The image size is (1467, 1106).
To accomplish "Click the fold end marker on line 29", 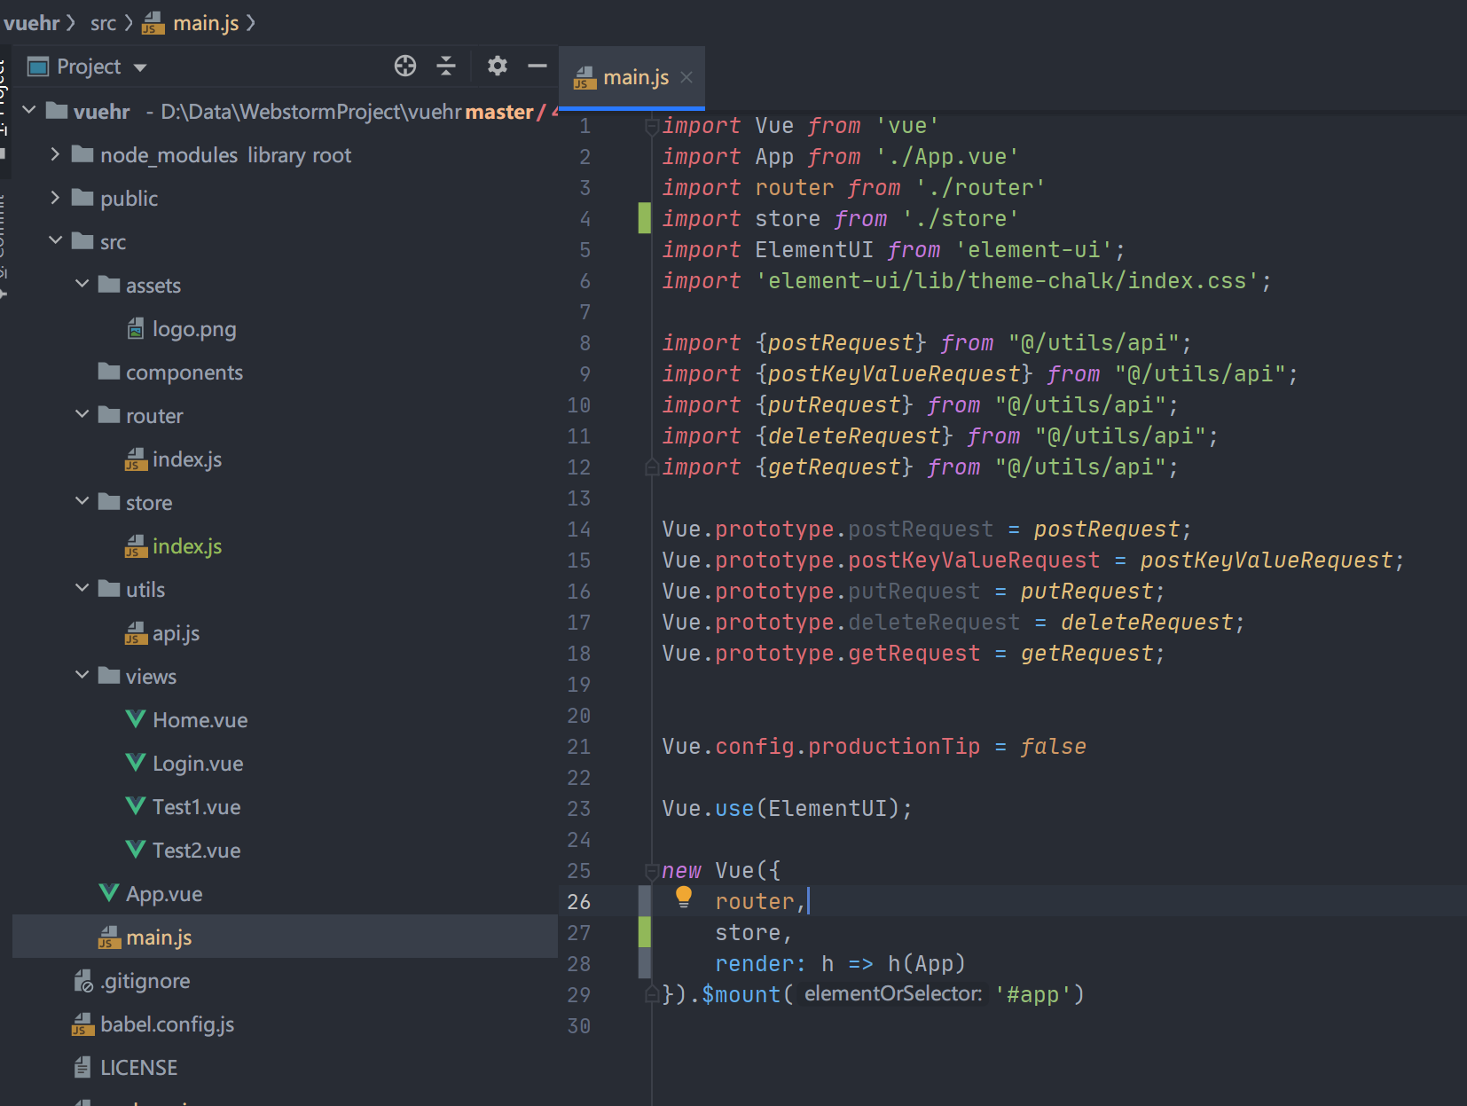I will point(652,994).
